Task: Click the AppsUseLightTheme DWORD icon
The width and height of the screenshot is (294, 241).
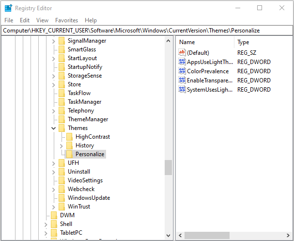Action: pyautogui.click(x=182, y=62)
